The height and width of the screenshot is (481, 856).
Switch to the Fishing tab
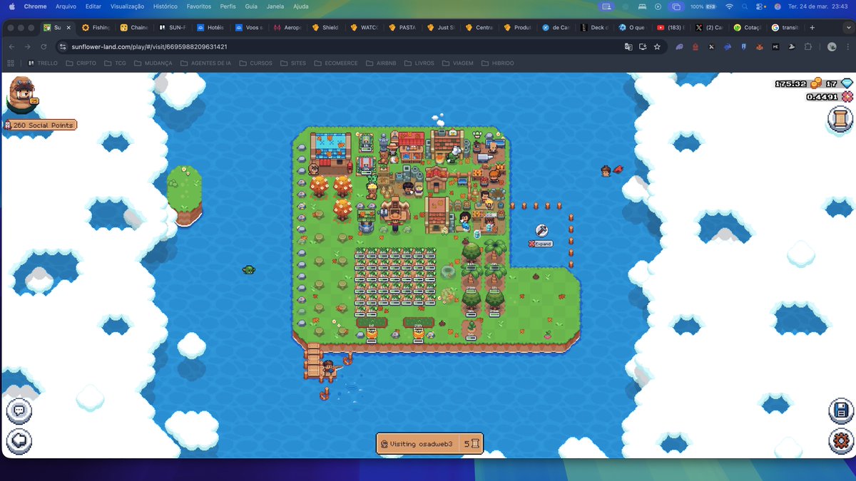96,27
